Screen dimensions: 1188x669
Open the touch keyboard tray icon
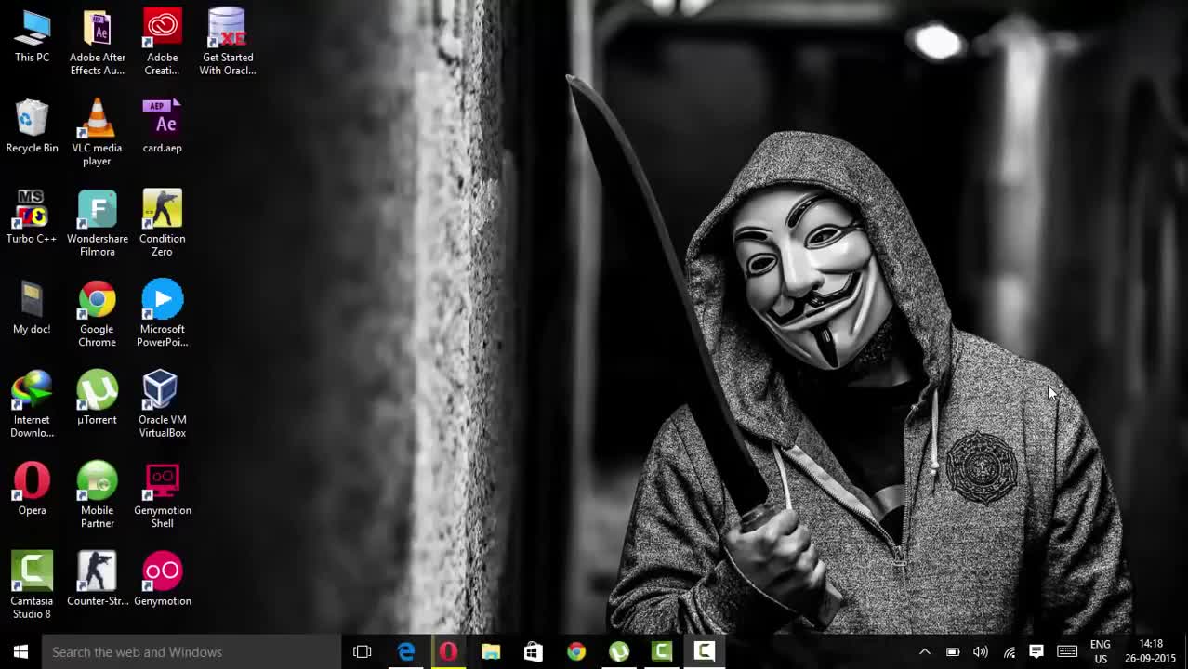point(1067,651)
